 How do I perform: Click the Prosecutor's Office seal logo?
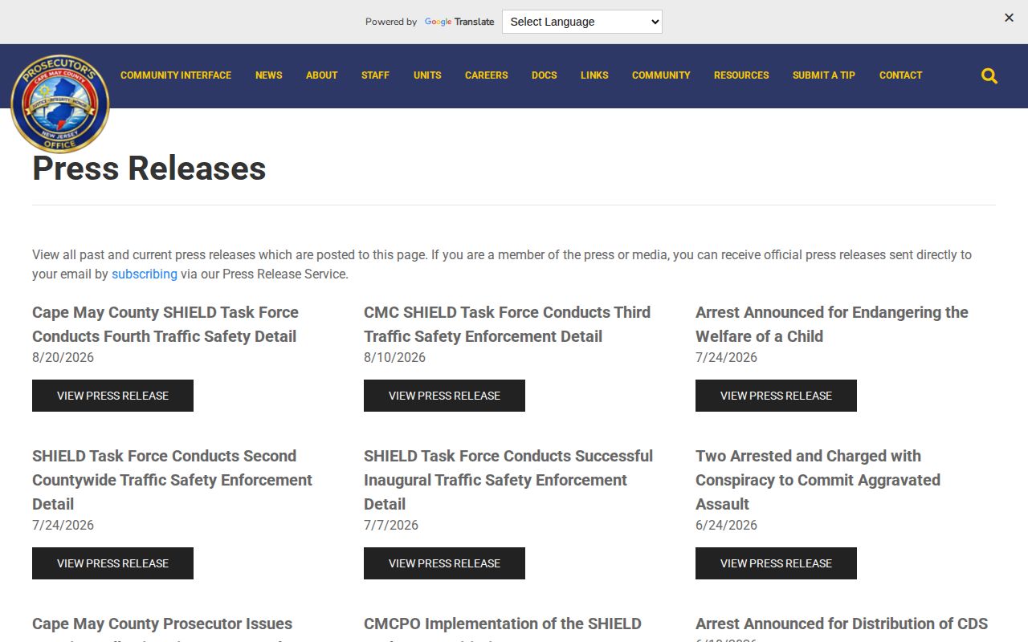coord(60,104)
